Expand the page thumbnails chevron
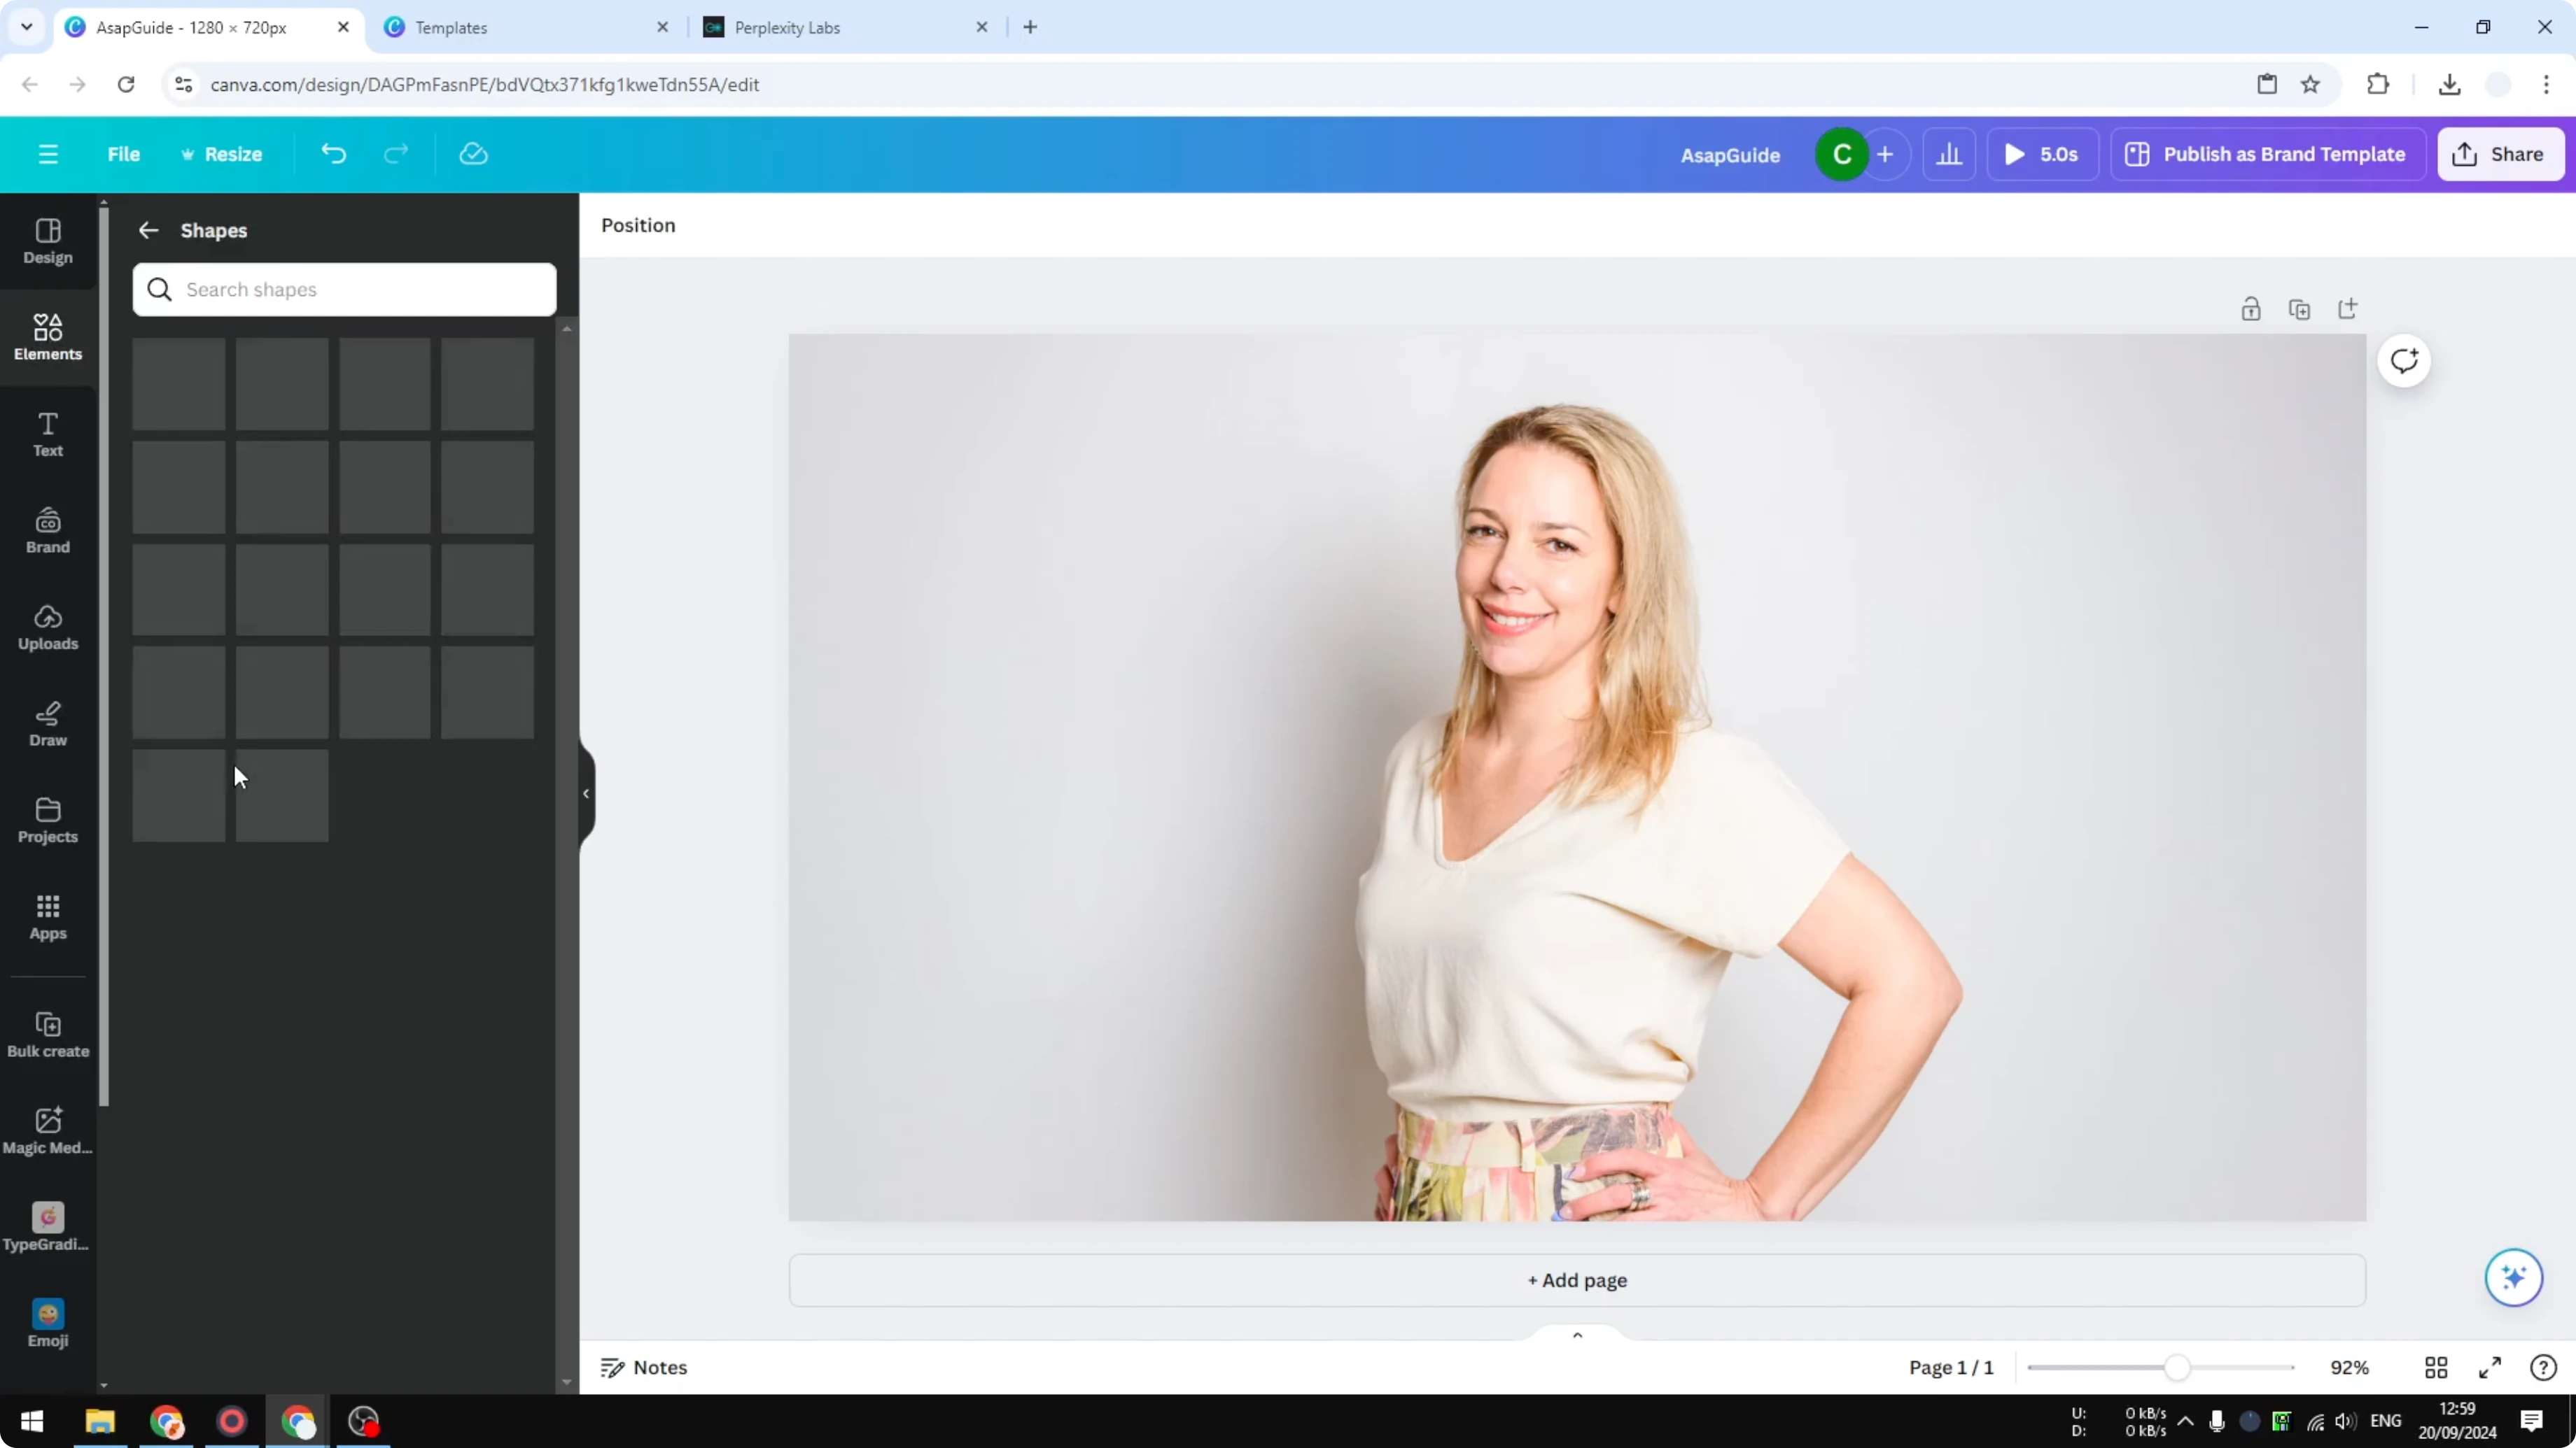 (1577, 1335)
